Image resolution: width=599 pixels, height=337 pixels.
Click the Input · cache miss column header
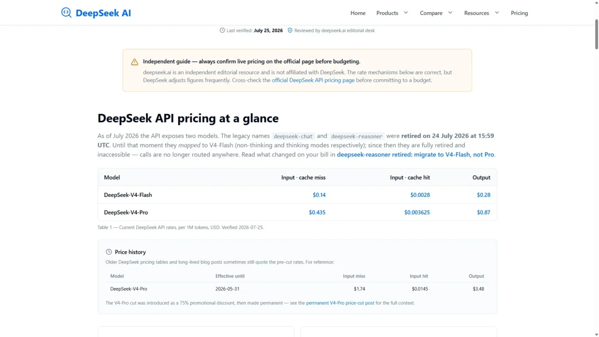(x=303, y=178)
